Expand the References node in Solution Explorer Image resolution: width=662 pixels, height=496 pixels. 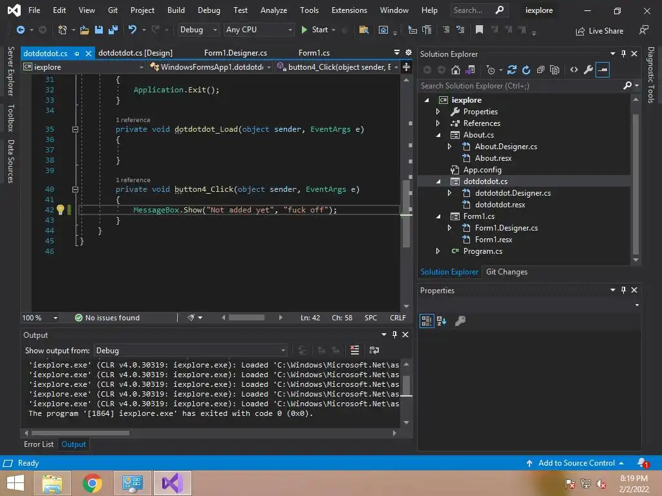(x=438, y=123)
